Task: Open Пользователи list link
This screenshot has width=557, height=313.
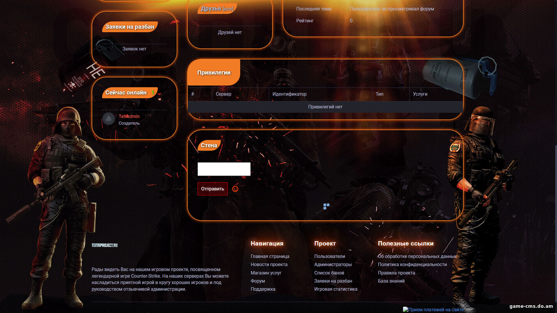Action: coord(329,256)
